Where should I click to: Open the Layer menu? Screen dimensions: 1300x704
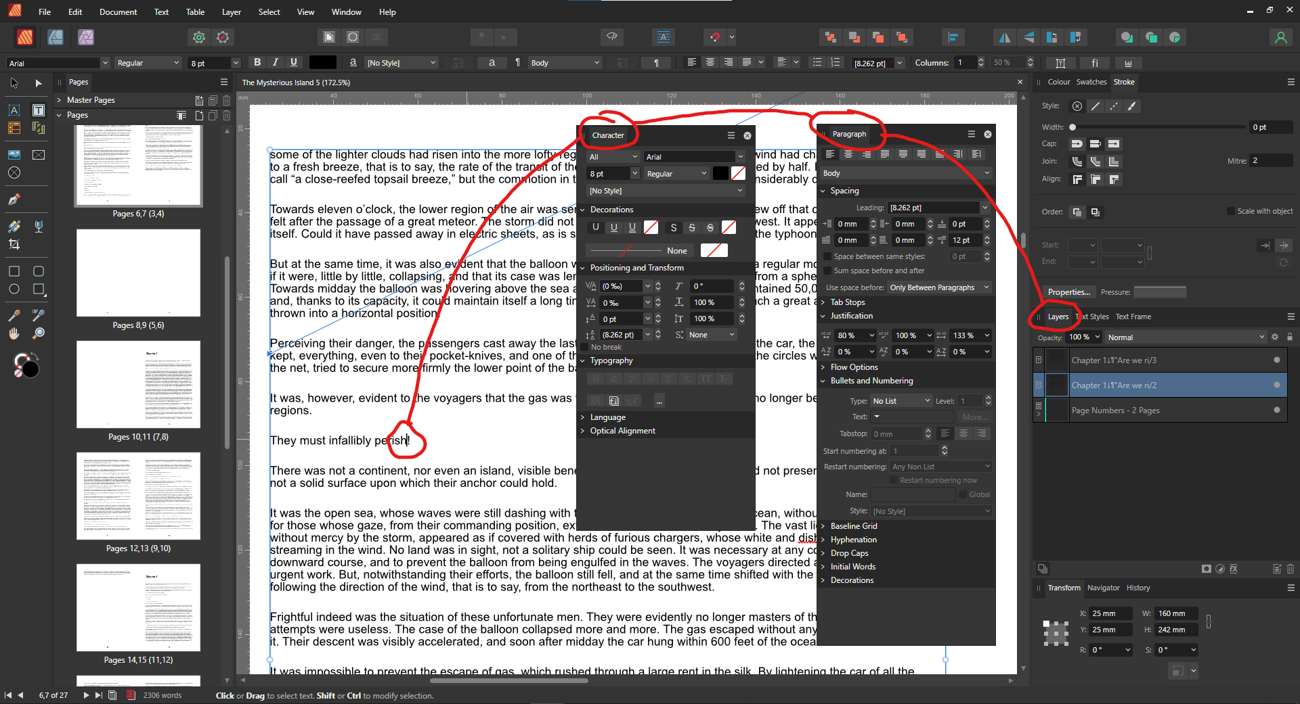coord(232,11)
